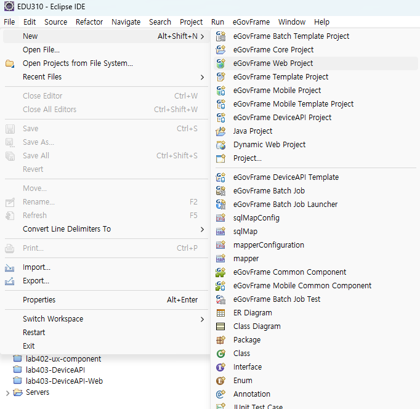The width and height of the screenshot is (420, 409).
Task: Open the Search menu
Action: [160, 22]
